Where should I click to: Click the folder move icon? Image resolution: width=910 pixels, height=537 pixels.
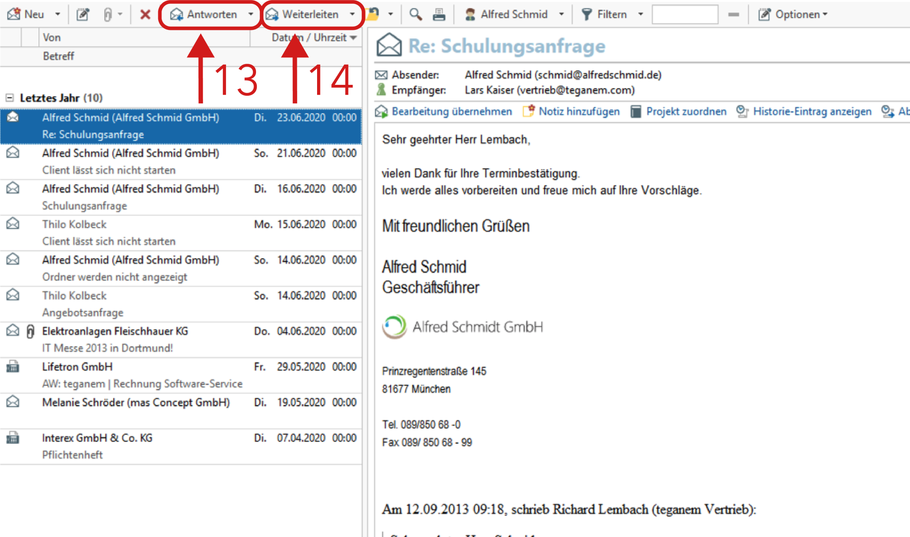pos(374,15)
